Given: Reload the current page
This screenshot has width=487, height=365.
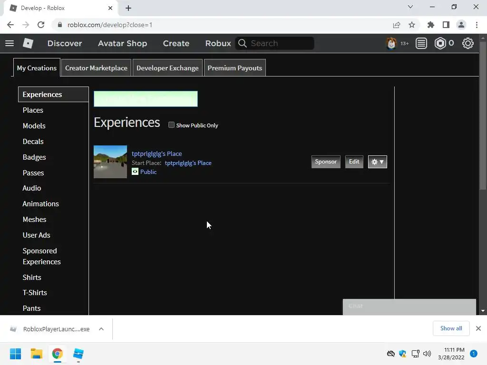Looking at the screenshot, I should click(x=41, y=25).
